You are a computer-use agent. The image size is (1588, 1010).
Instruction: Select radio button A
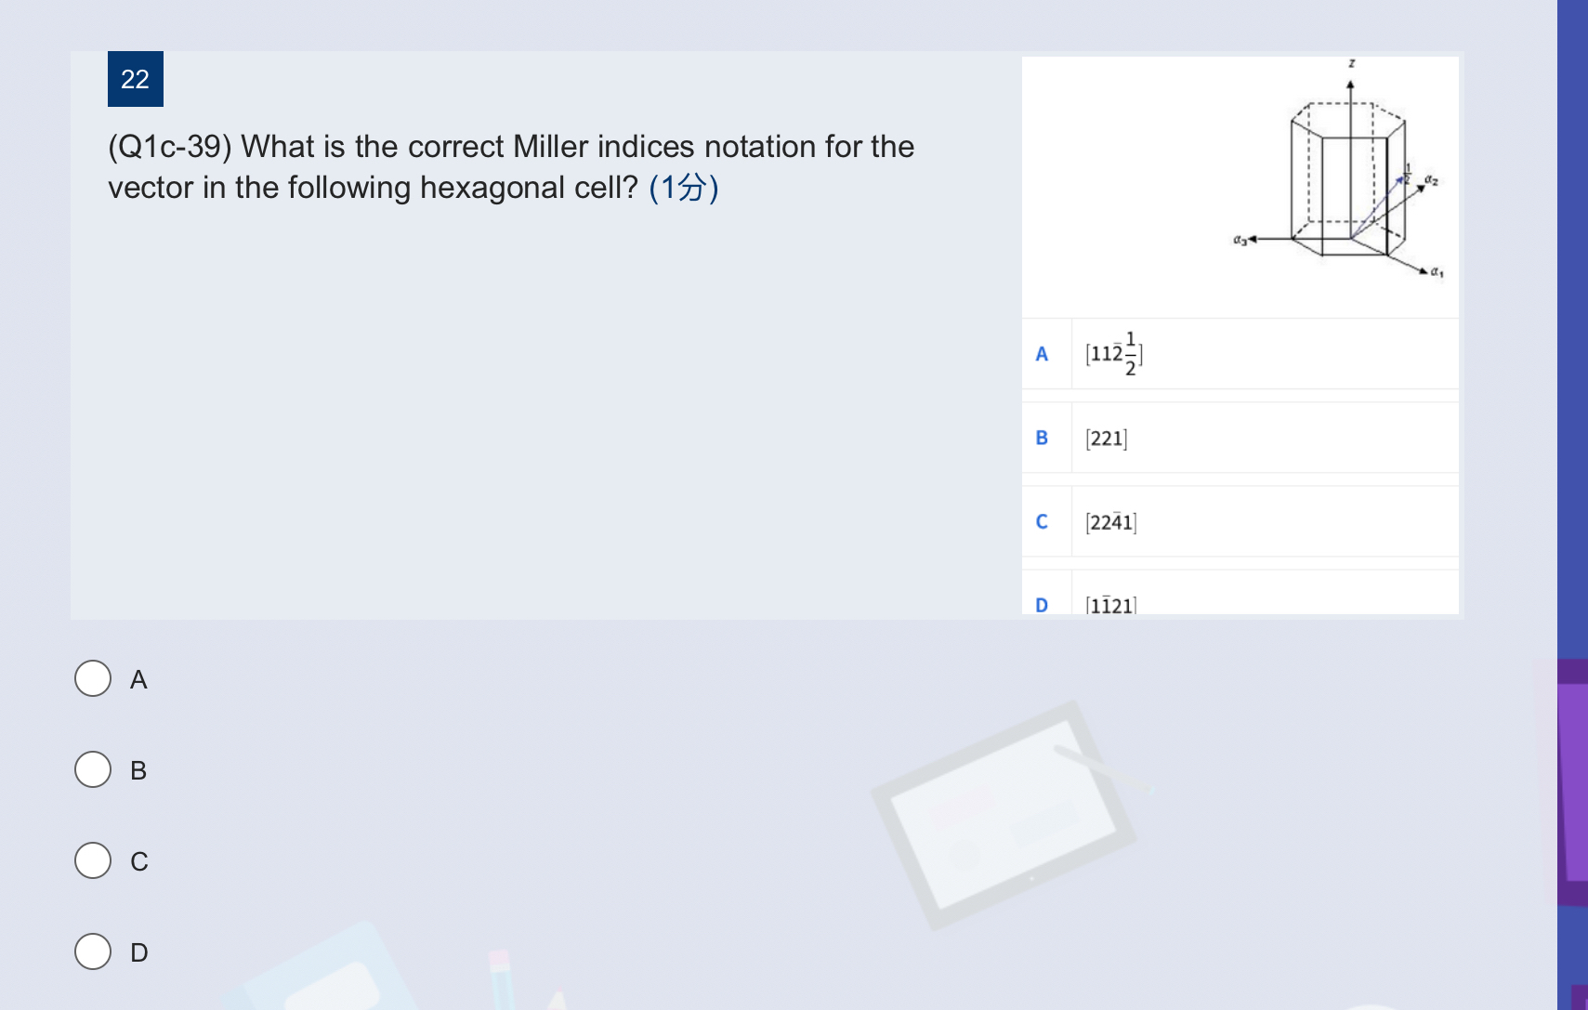click(93, 679)
